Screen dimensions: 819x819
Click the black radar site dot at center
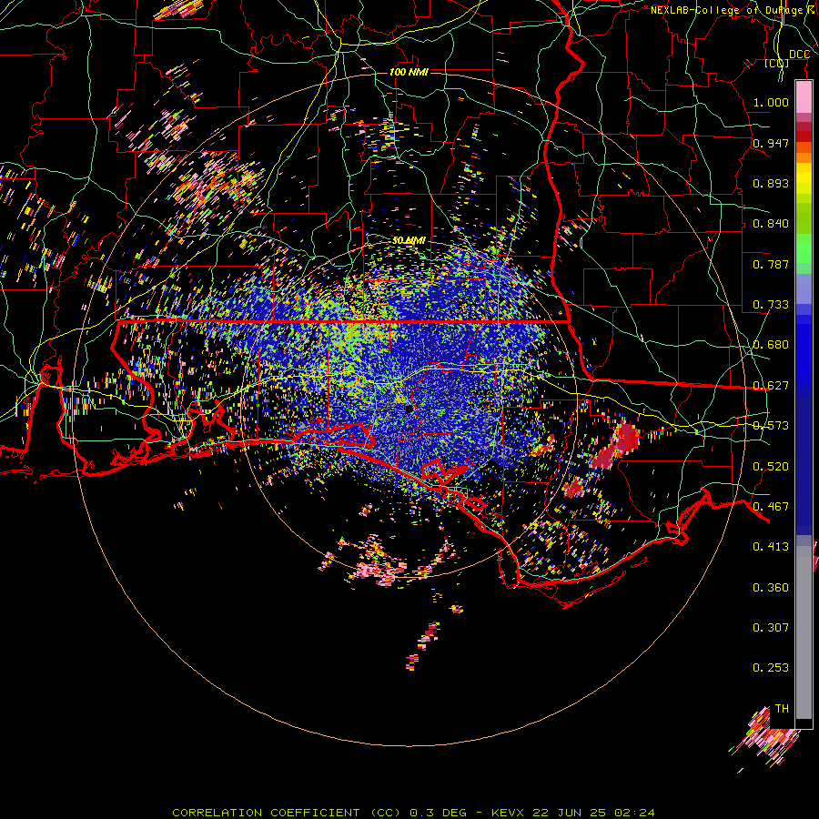click(409, 409)
